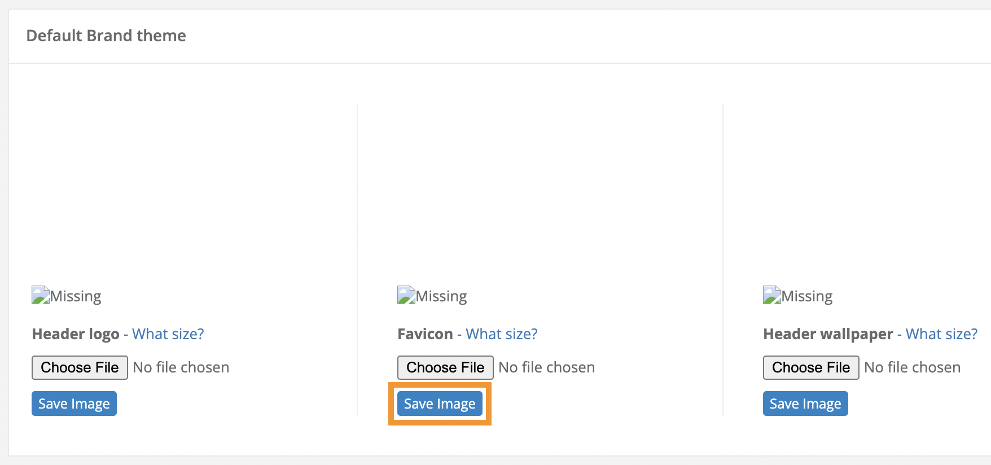Save the Header wallpaper image
991x465 pixels.
tap(805, 403)
